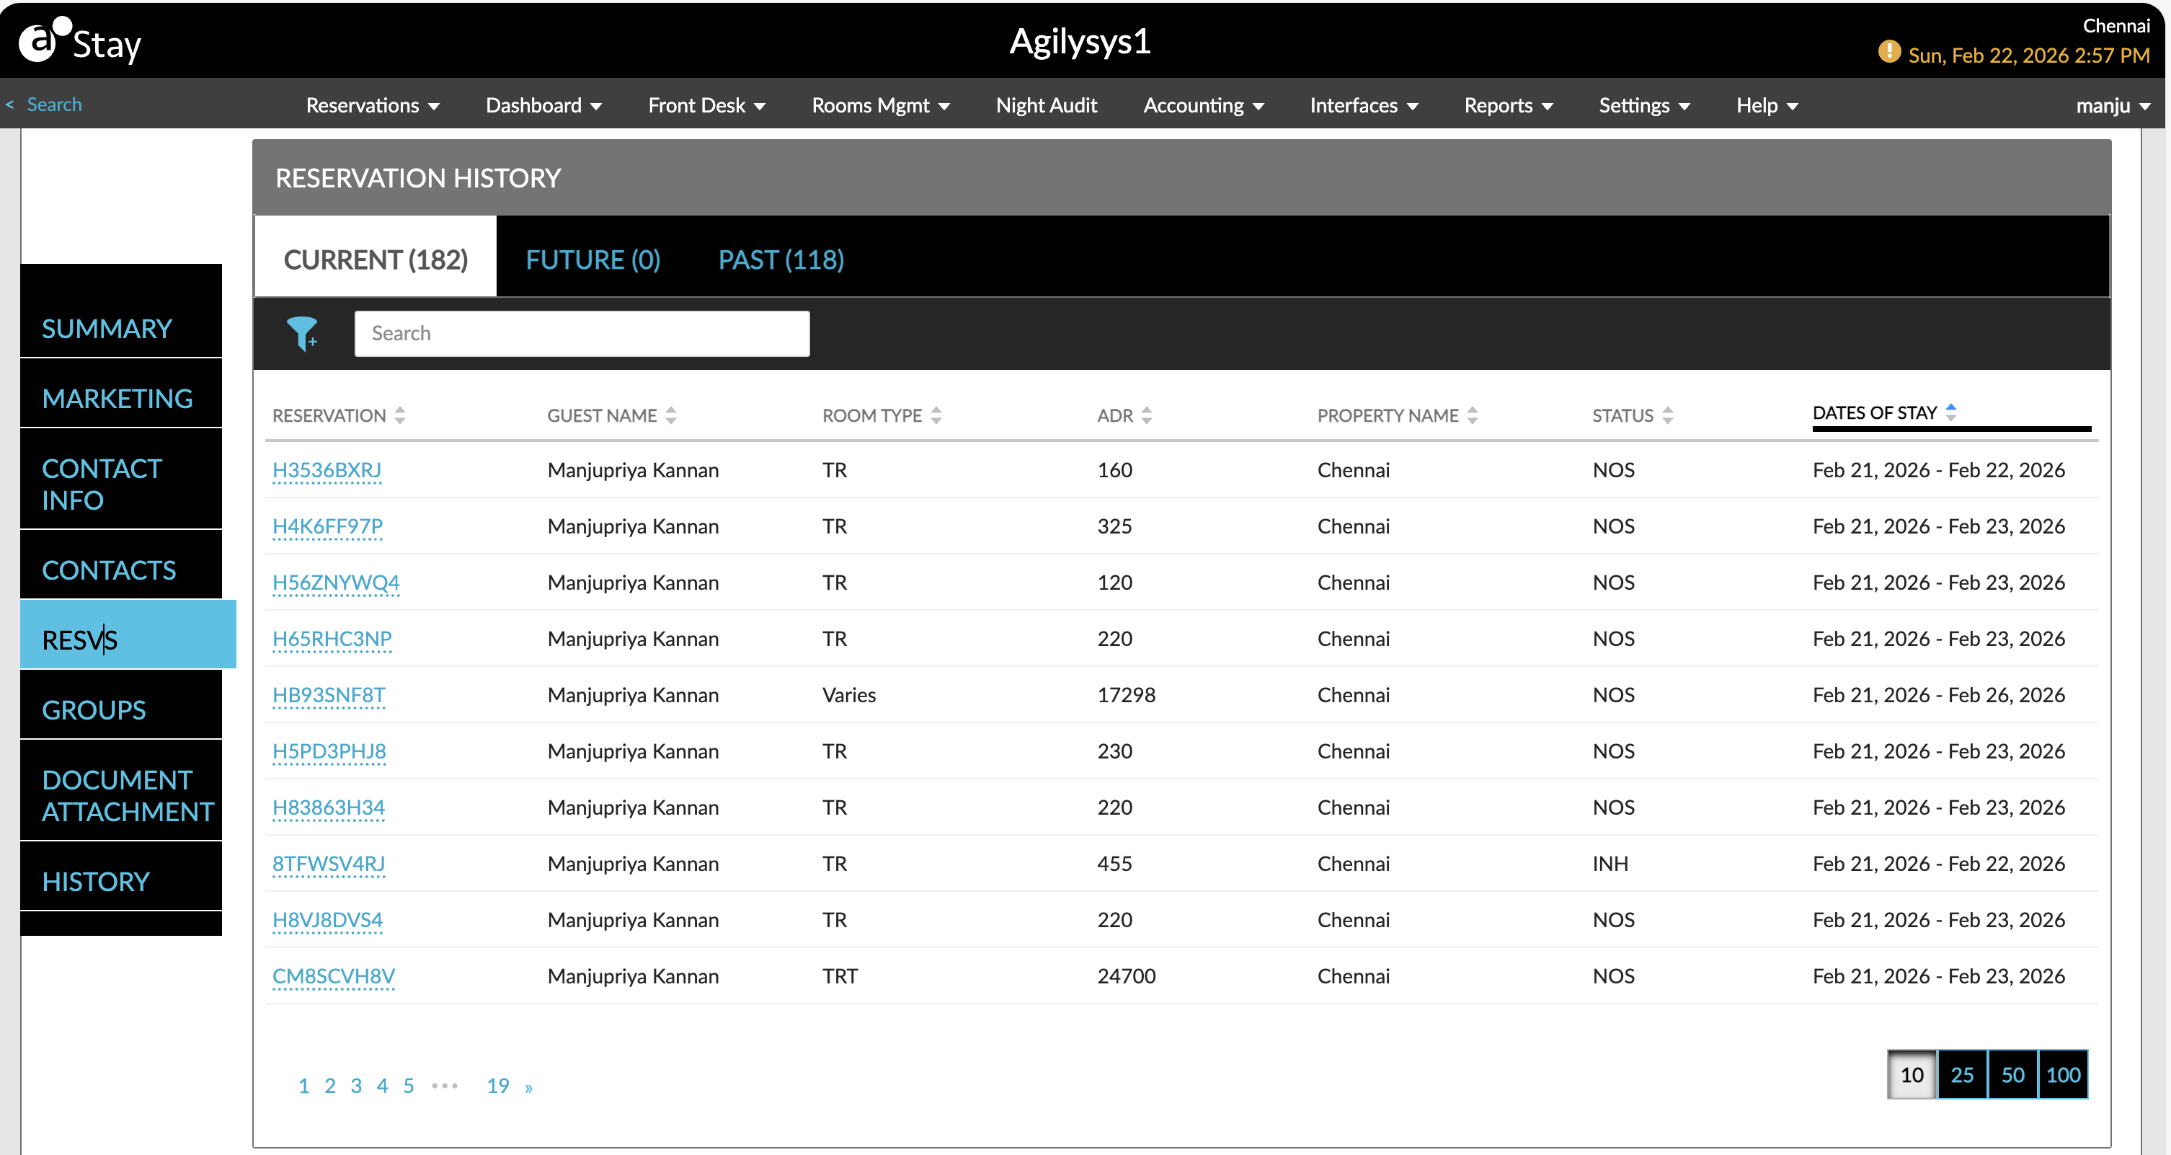Screen dimensions: 2171x1155
Task: Select 50 rows per page
Action: (2012, 1075)
